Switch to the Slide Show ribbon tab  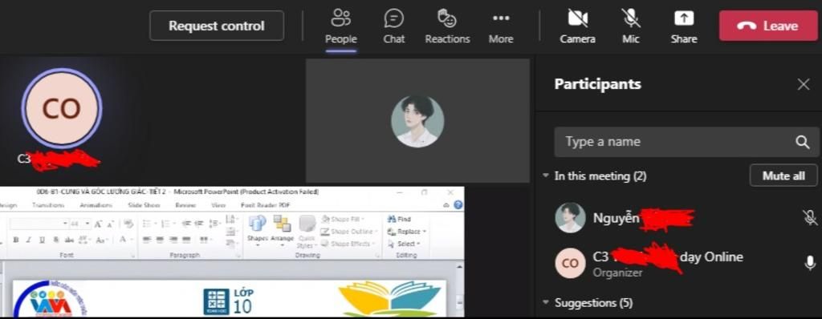pyautogui.click(x=144, y=205)
